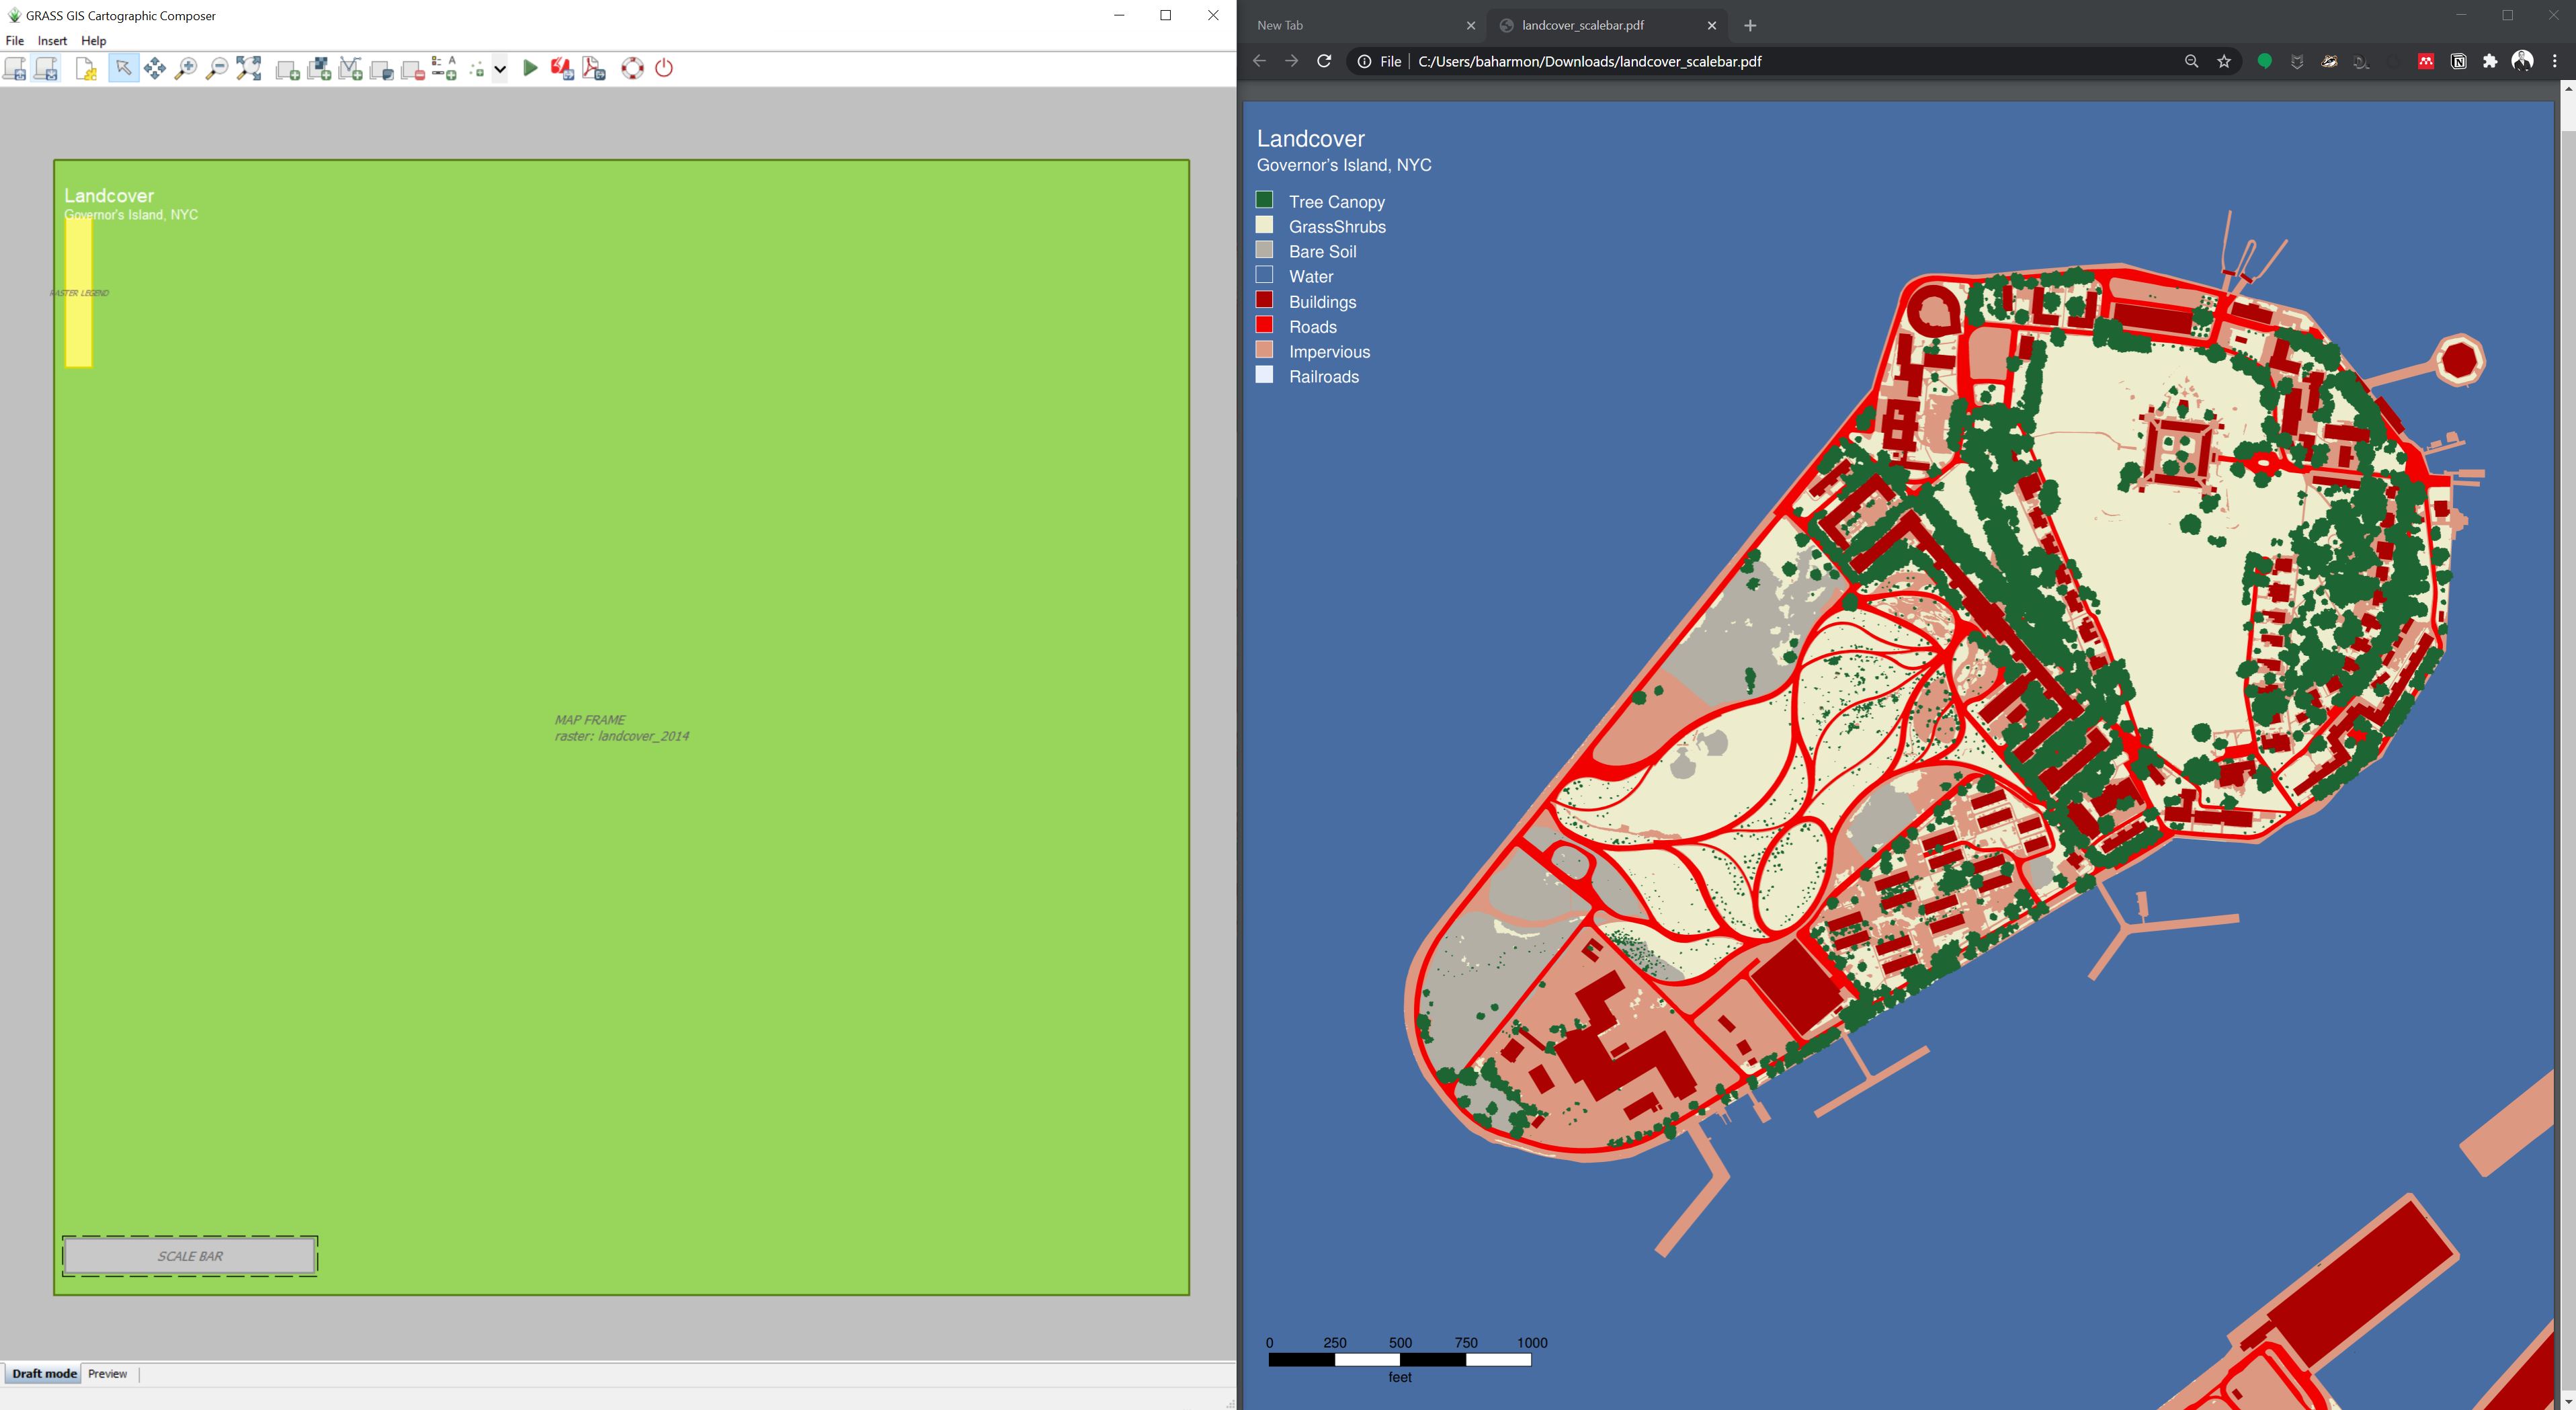Open Chrome three-dot menu
The width and height of the screenshot is (2576, 1410).
[x=2555, y=61]
